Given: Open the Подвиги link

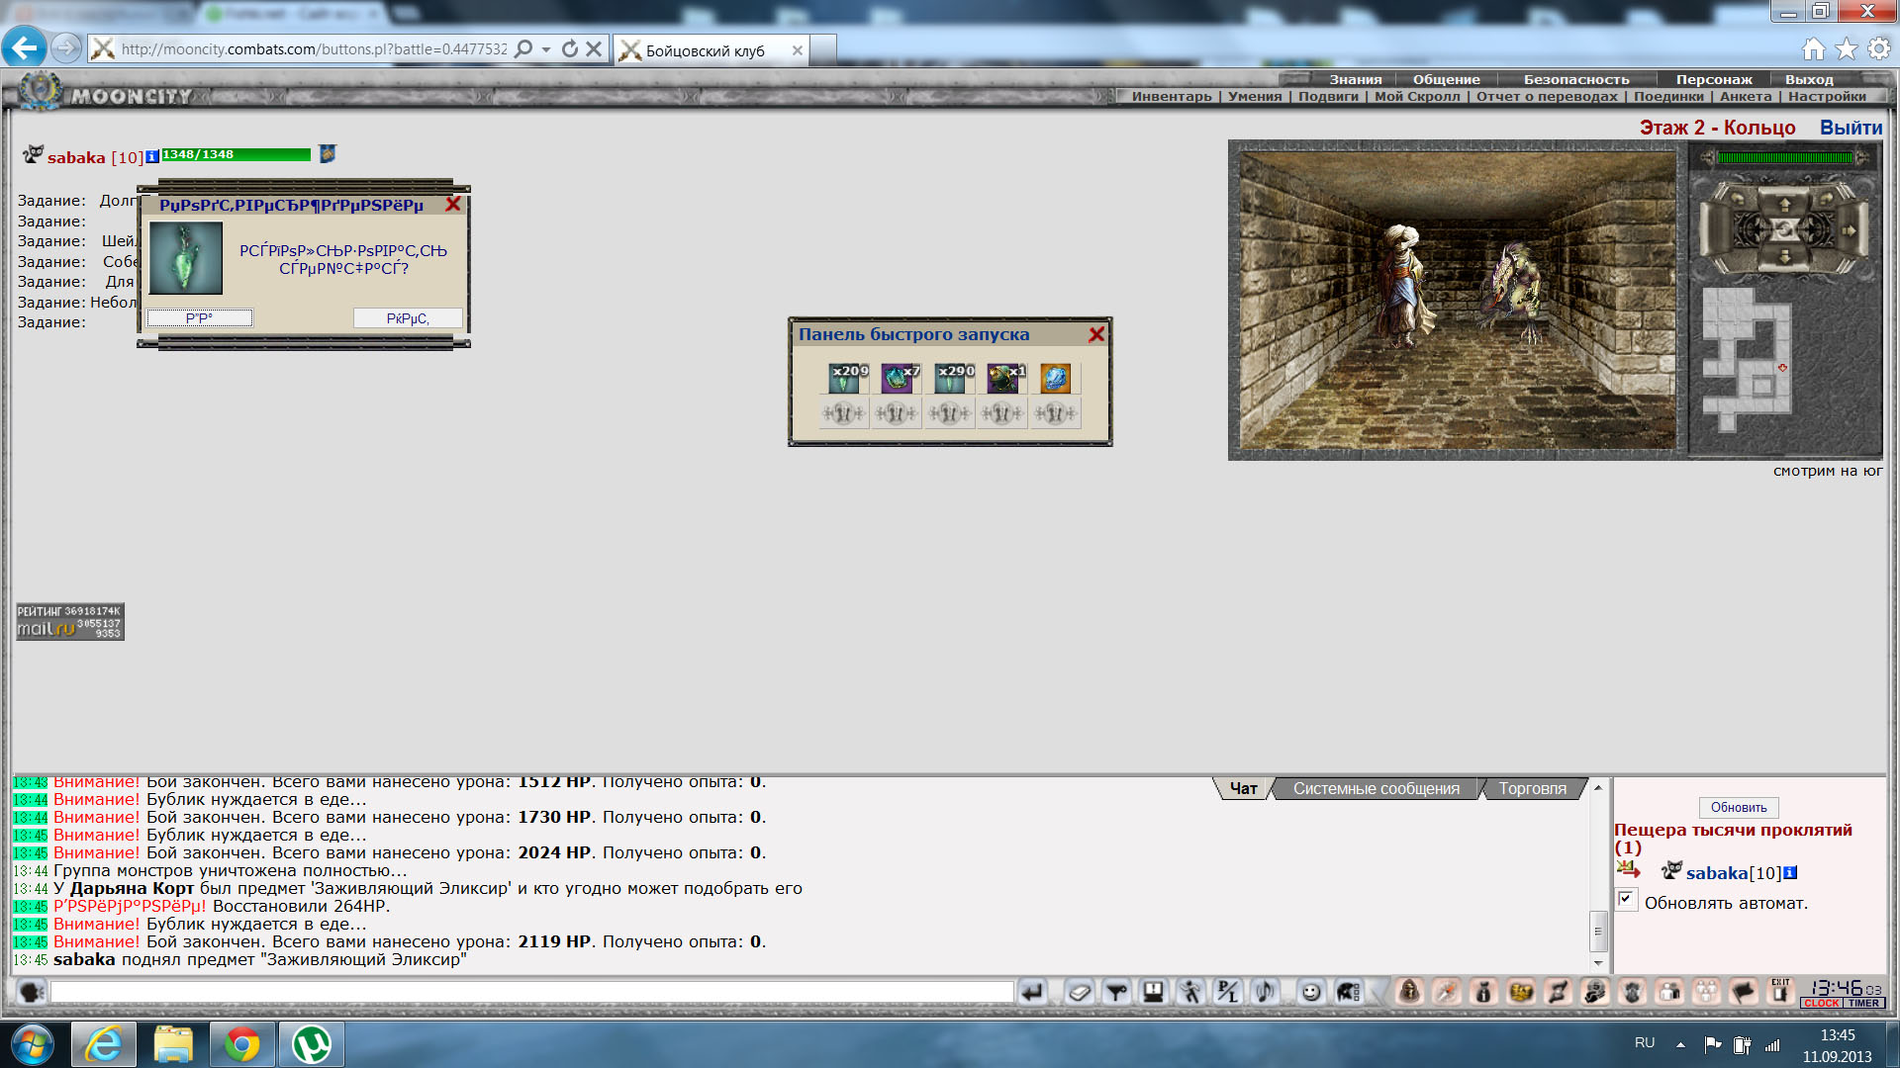Looking at the screenshot, I should tap(1328, 96).
